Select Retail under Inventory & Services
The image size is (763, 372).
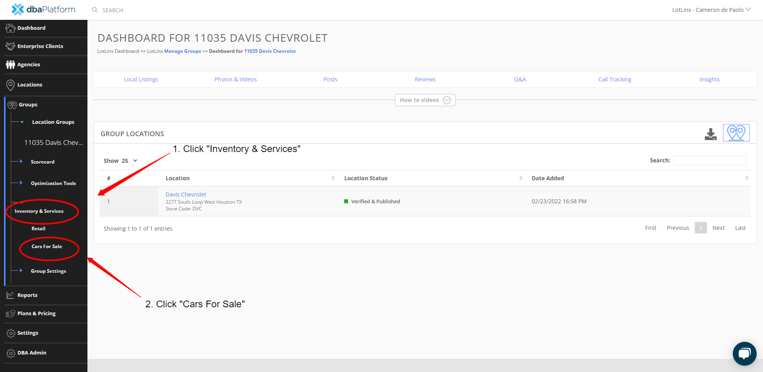tap(39, 229)
